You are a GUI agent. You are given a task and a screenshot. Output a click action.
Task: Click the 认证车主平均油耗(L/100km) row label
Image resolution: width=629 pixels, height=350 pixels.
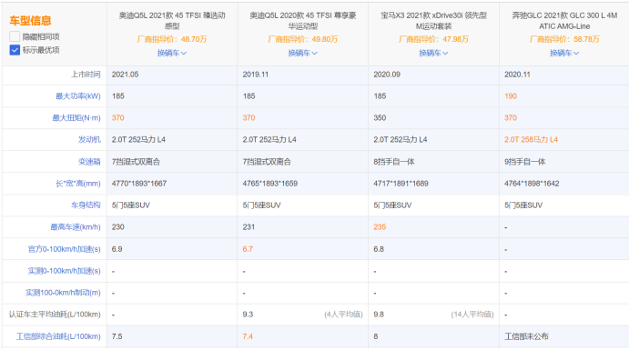click(x=55, y=315)
